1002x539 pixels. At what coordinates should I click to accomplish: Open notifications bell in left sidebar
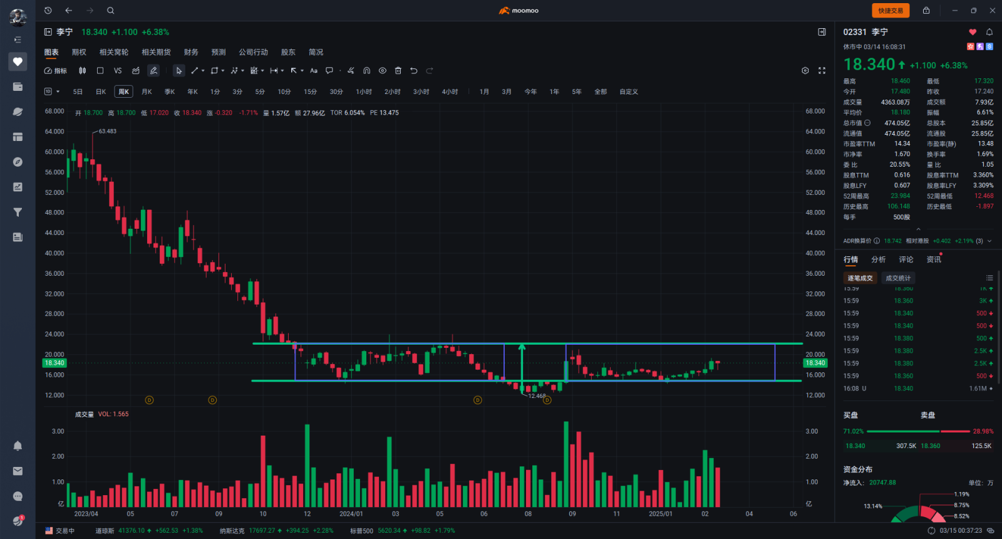click(x=18, y=446)
